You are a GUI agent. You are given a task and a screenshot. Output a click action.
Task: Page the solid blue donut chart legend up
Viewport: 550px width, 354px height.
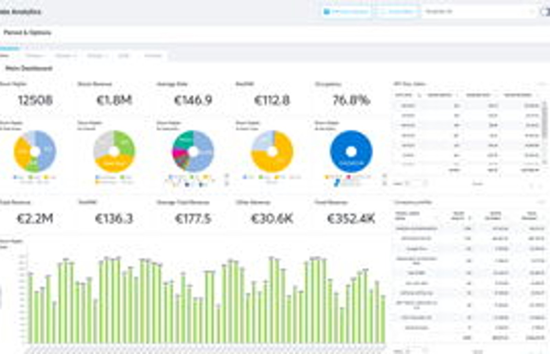[384, 176]
